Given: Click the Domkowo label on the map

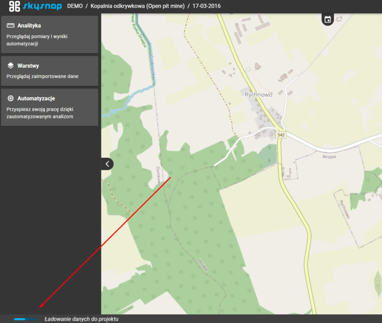Looking at the screenshot, I should pos(158,176).
